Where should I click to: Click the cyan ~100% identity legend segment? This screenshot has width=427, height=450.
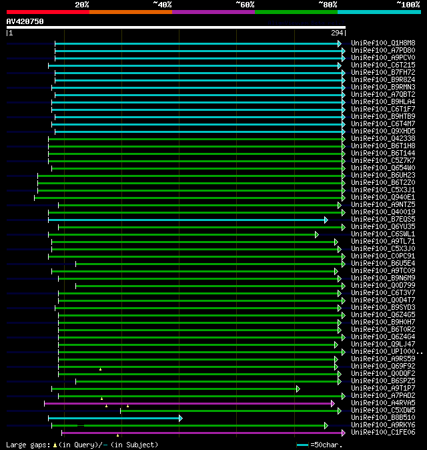click(380, 12)
